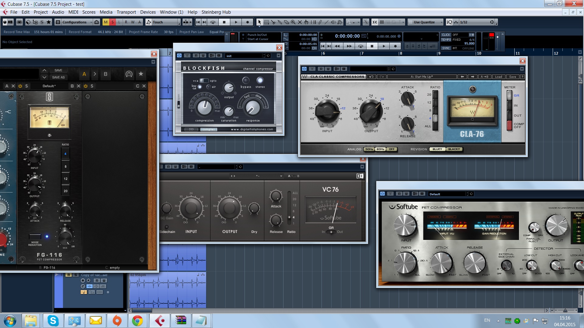Activate the Cycle loop button in toolbar
This screenshot has height=328, width=584.
[x=213, y=22]
